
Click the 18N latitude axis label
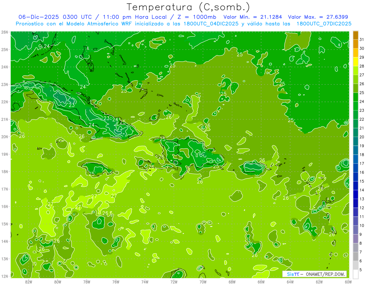click(4, 172)
